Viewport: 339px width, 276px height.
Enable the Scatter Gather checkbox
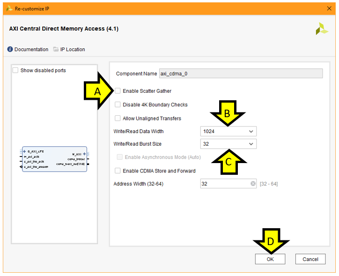118,91
